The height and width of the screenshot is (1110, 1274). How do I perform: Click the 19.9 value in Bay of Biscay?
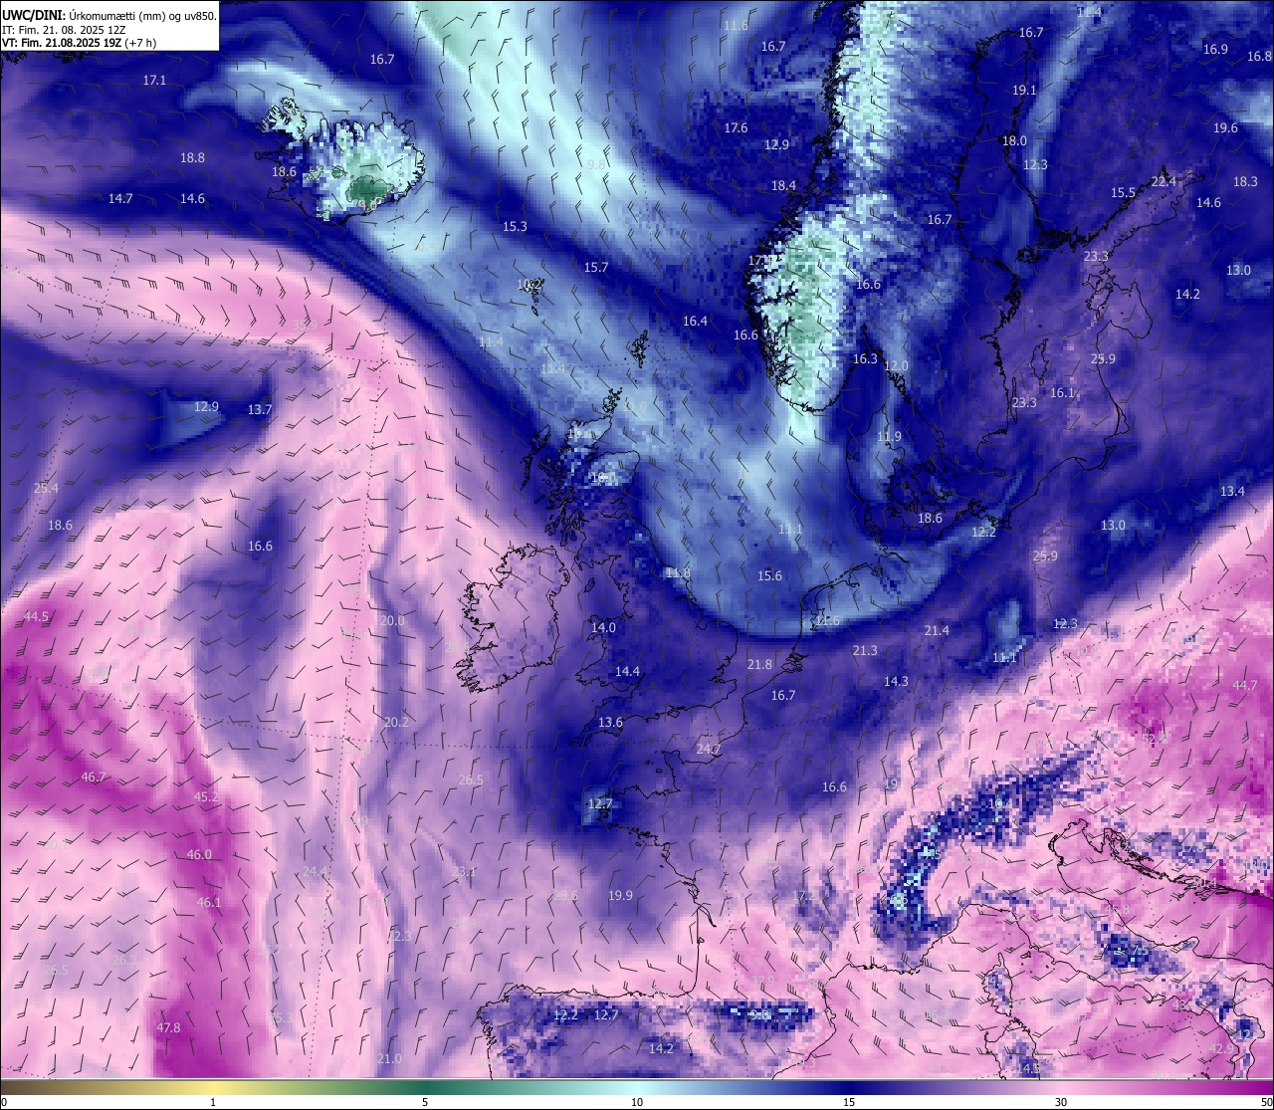pos(620,895)
